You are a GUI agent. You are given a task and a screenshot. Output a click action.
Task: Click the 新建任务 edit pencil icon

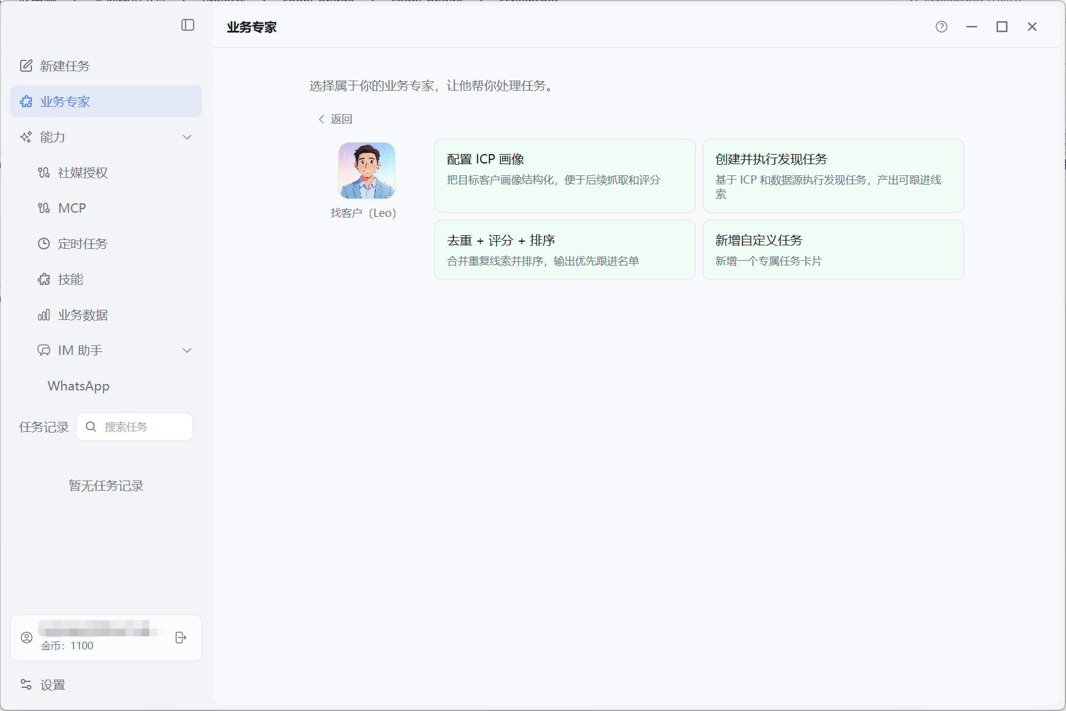point(26,66)
